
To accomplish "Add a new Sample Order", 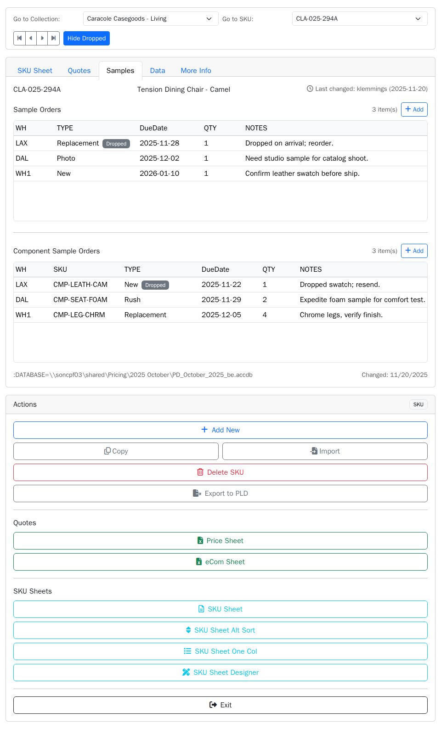I will pos(414,109).
